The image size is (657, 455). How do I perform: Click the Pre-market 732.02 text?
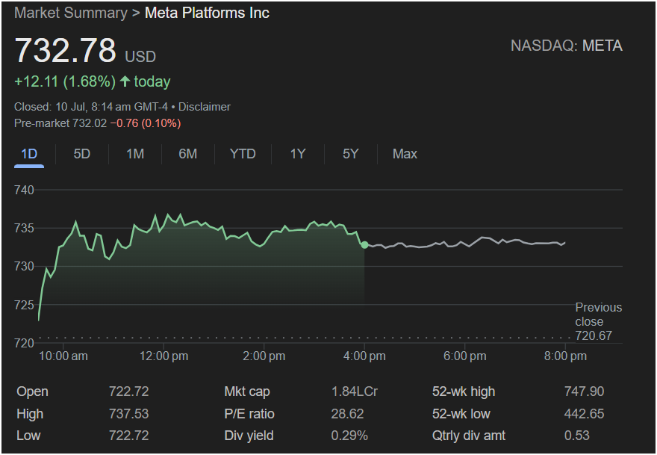[x=60, y=123]
